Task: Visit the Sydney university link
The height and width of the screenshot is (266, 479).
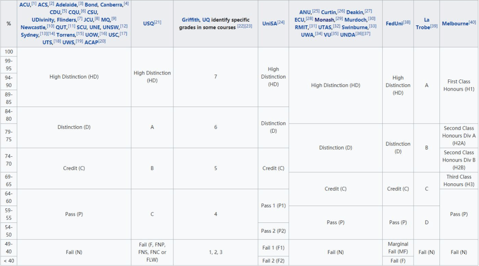Action: point(30,35)
